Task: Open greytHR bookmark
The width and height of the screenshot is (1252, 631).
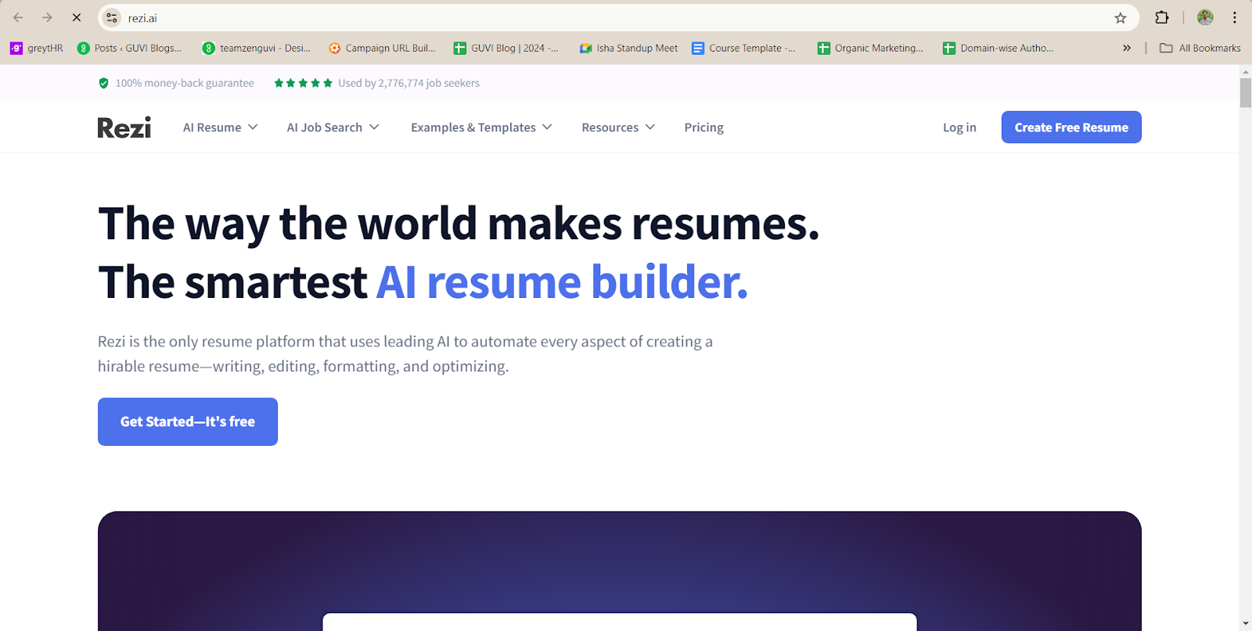Action: tap(37, 48)
